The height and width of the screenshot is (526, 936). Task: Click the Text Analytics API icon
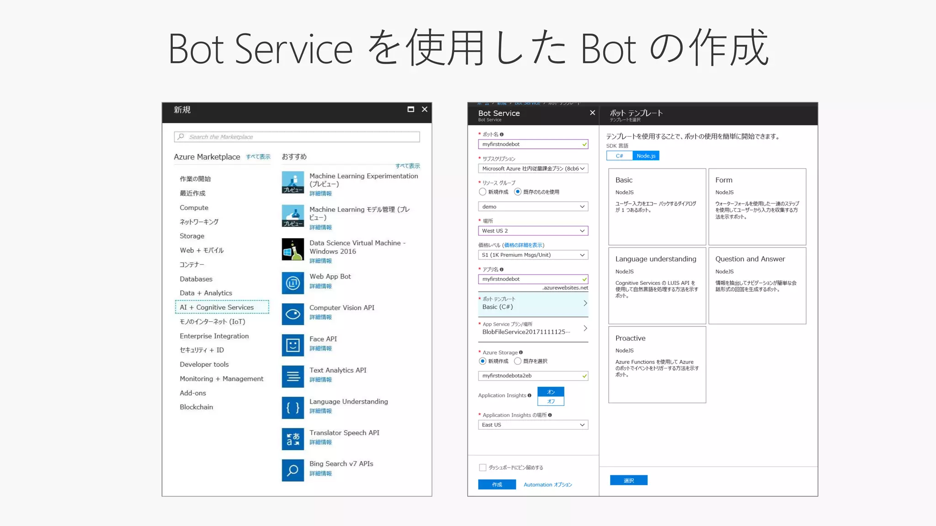point(292,377)
